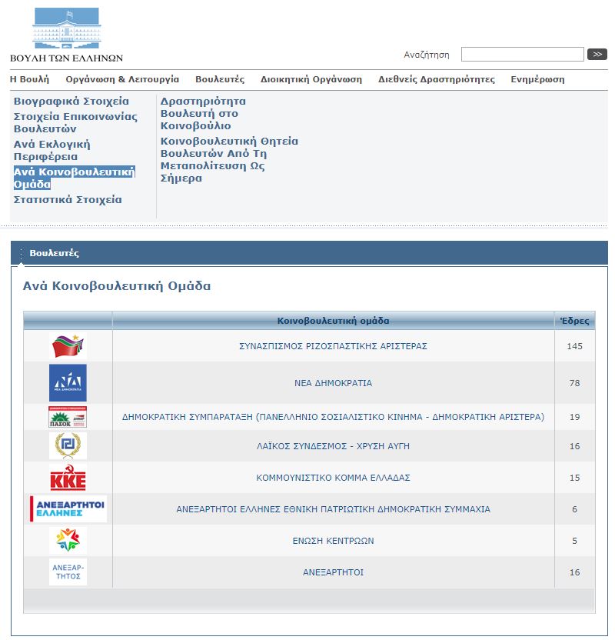This screenshot has height=640, width=615.
Task: Open Δραστηριότητα Βουλευτή στο Κοινοβούλιο link
Action: (203, 114)
